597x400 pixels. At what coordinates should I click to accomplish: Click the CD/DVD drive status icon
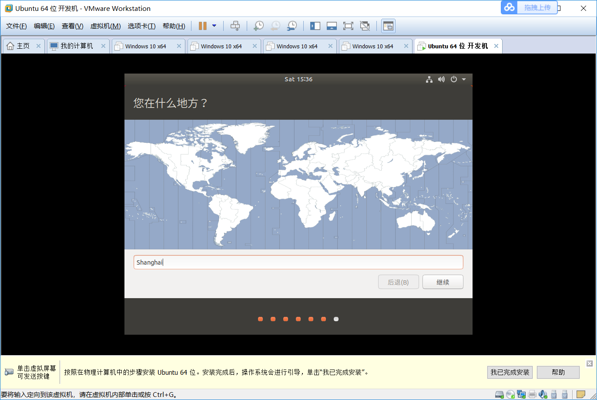(x=510, y=395)
